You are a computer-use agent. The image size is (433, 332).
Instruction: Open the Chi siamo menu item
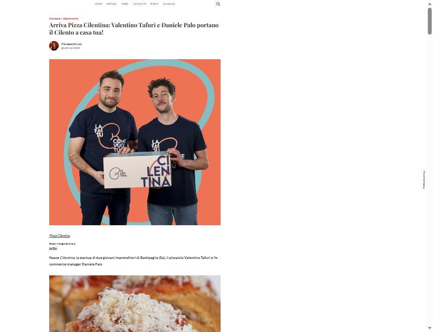tap(169, 4)
